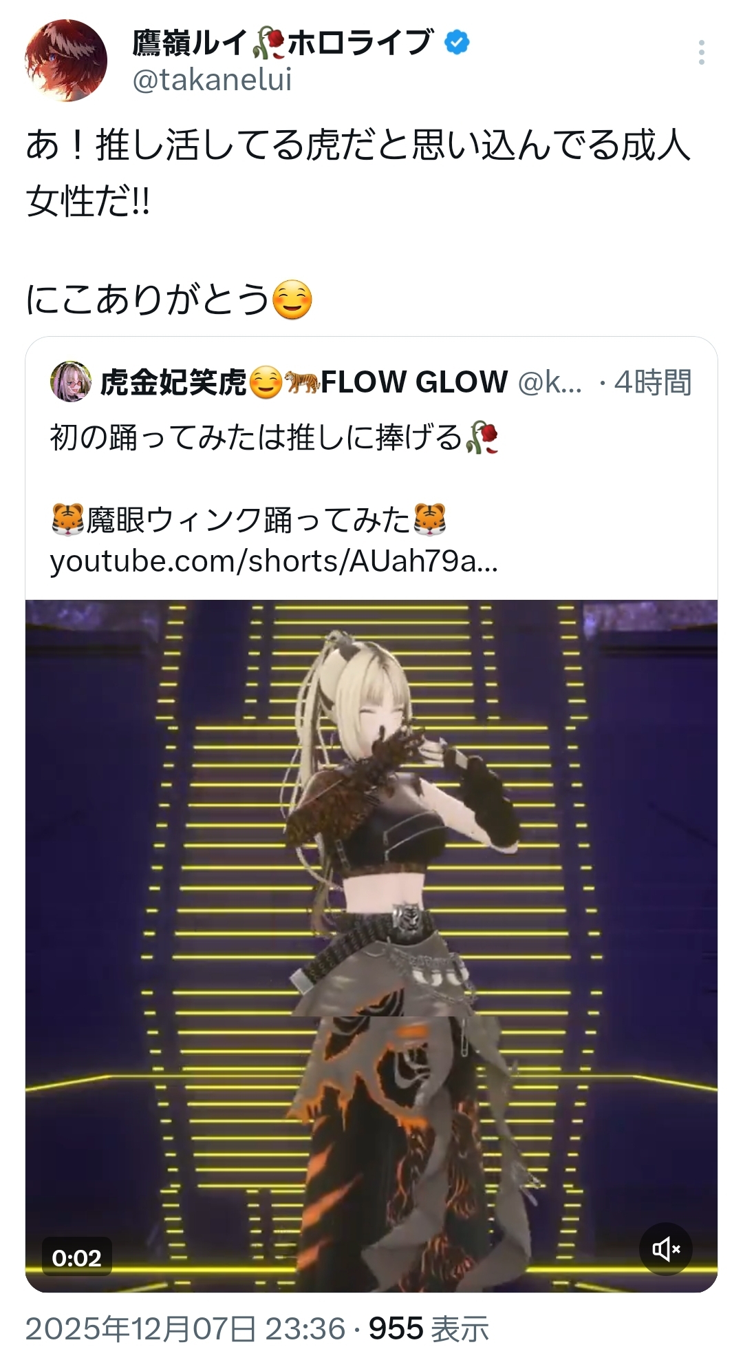Play the quoted dance video
Viewport: 743px width, 1358px height.
coord(371,946)
